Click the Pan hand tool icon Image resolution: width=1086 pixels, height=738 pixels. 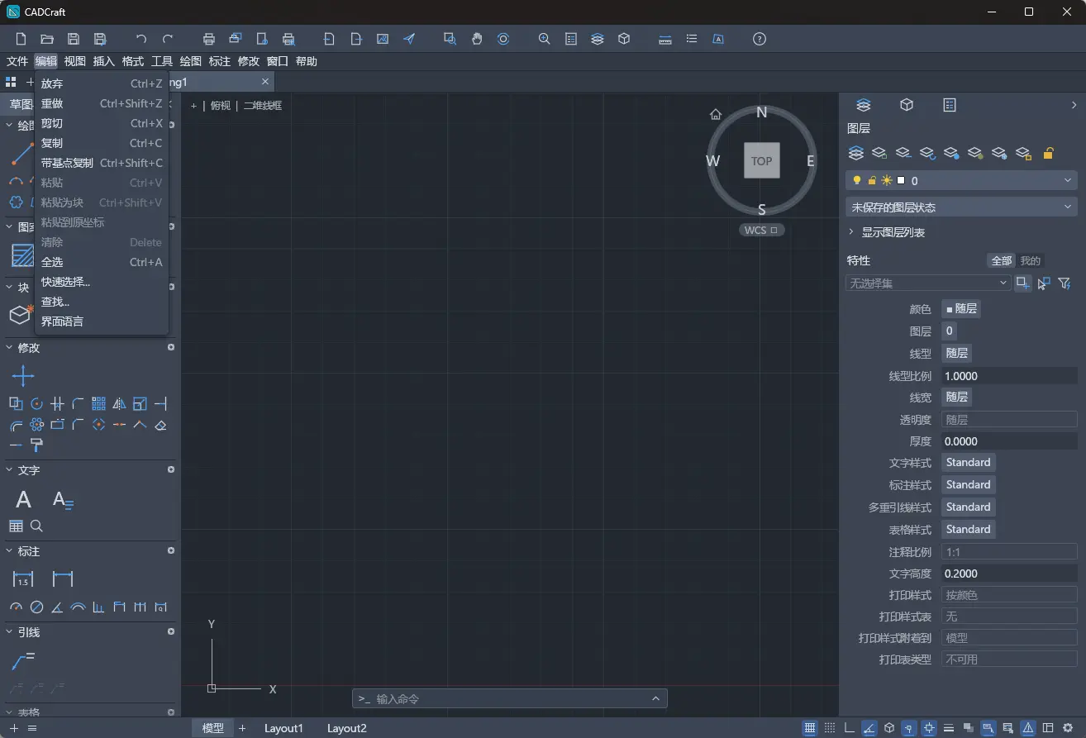click(477, 39)
